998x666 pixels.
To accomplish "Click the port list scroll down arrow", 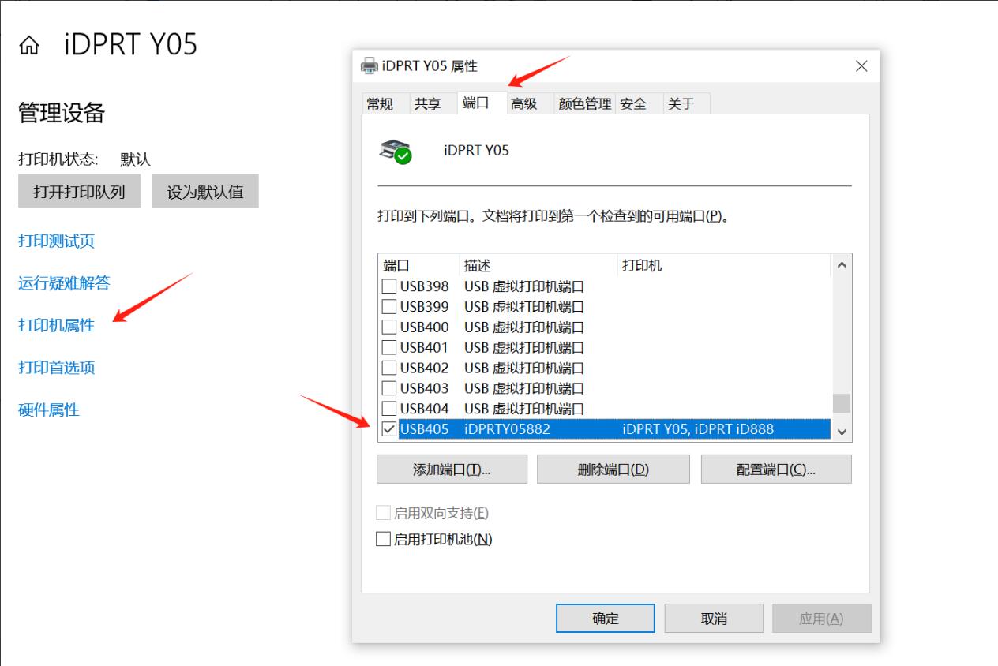I will point(842,432).
